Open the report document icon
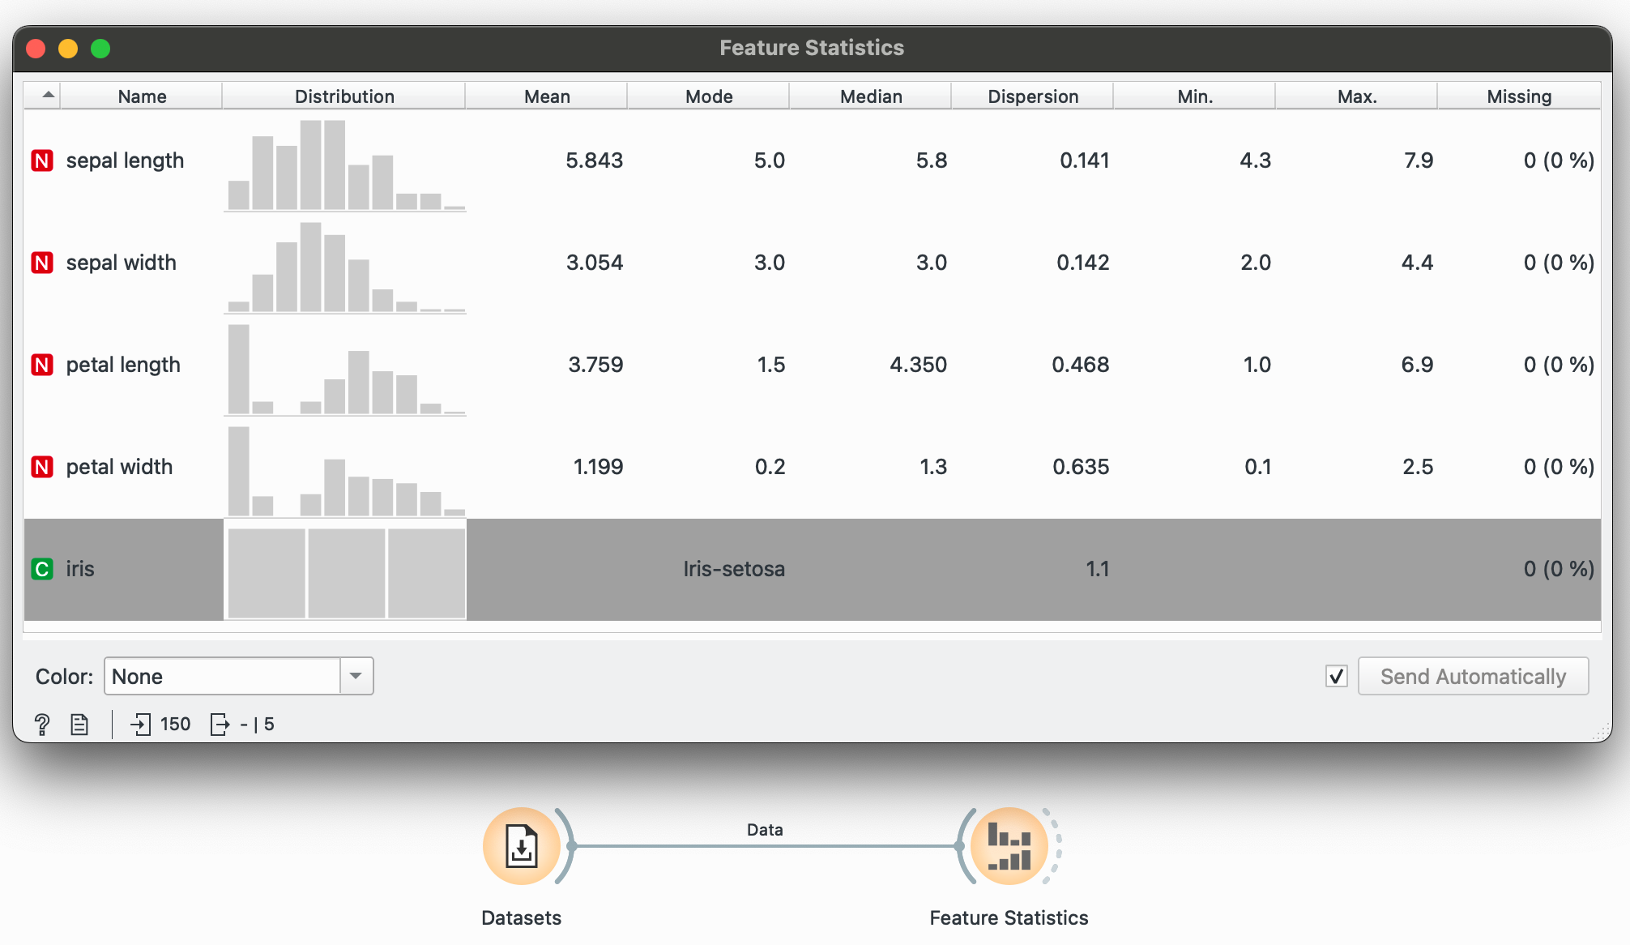Viewport: 1630px width, 945px height. click(x=79, y=724)
